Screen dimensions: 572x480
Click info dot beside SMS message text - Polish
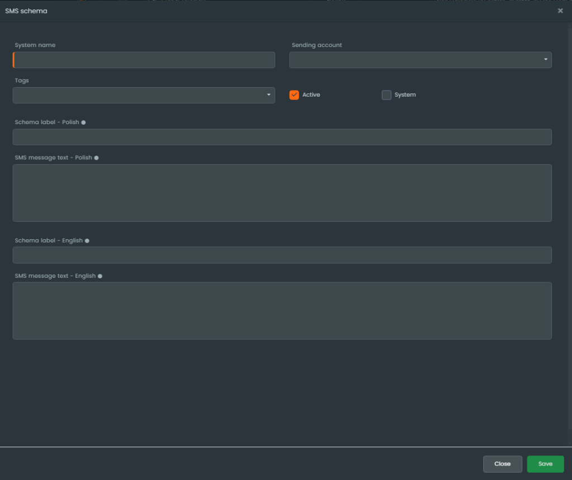point(97,158)
